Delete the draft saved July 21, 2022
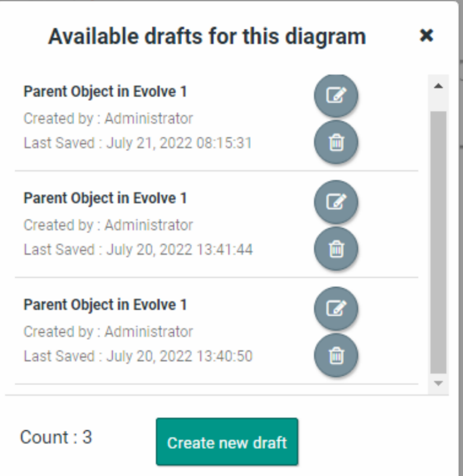 click(336, 143)
